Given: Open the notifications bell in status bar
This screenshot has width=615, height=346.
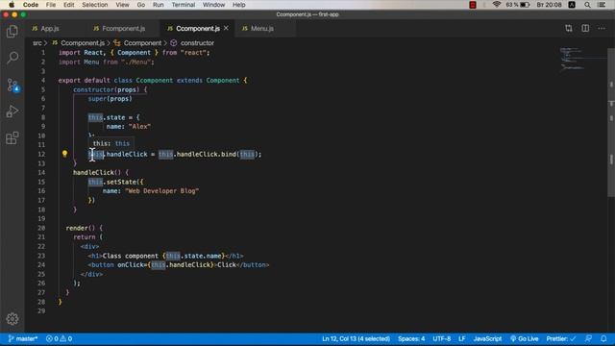Looking at the screenshot, I should point(603,338).
